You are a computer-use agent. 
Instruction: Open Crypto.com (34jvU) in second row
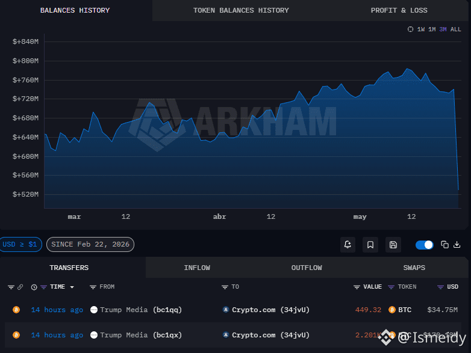pyautogui.click(x=270, y=335)
